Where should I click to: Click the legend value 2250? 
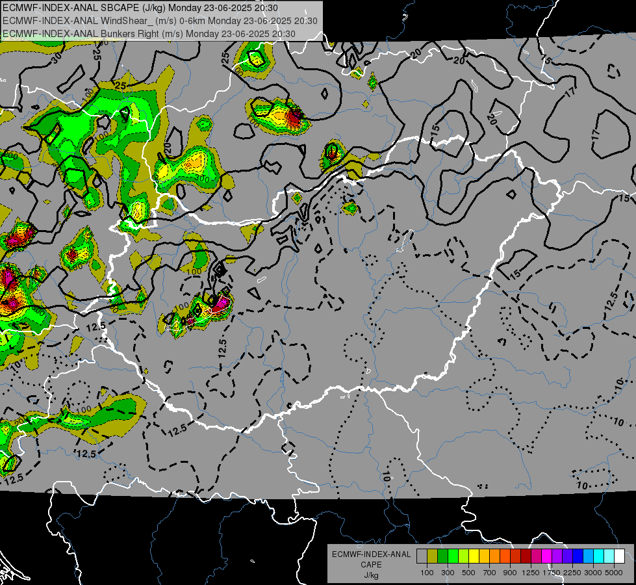[572, 573]
